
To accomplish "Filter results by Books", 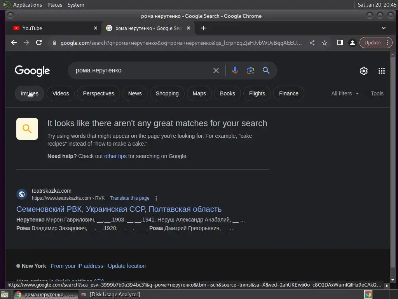I will tap(227, 93).
